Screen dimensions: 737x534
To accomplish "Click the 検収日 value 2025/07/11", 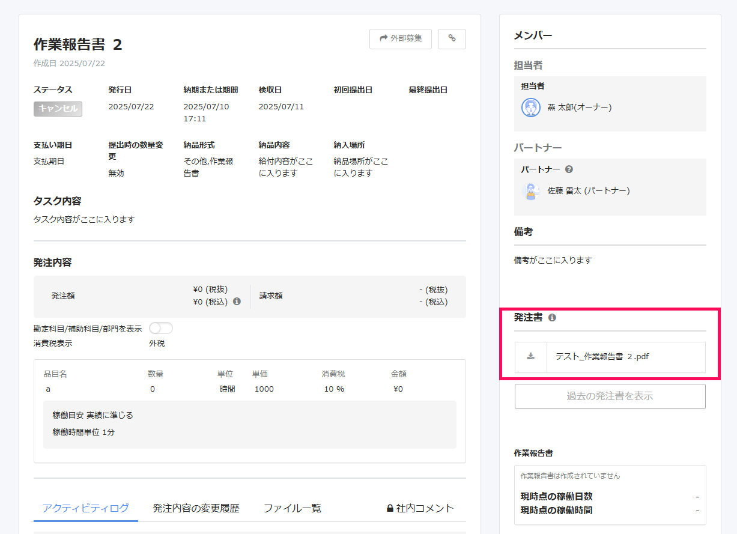I will click(x=281, y=107).
